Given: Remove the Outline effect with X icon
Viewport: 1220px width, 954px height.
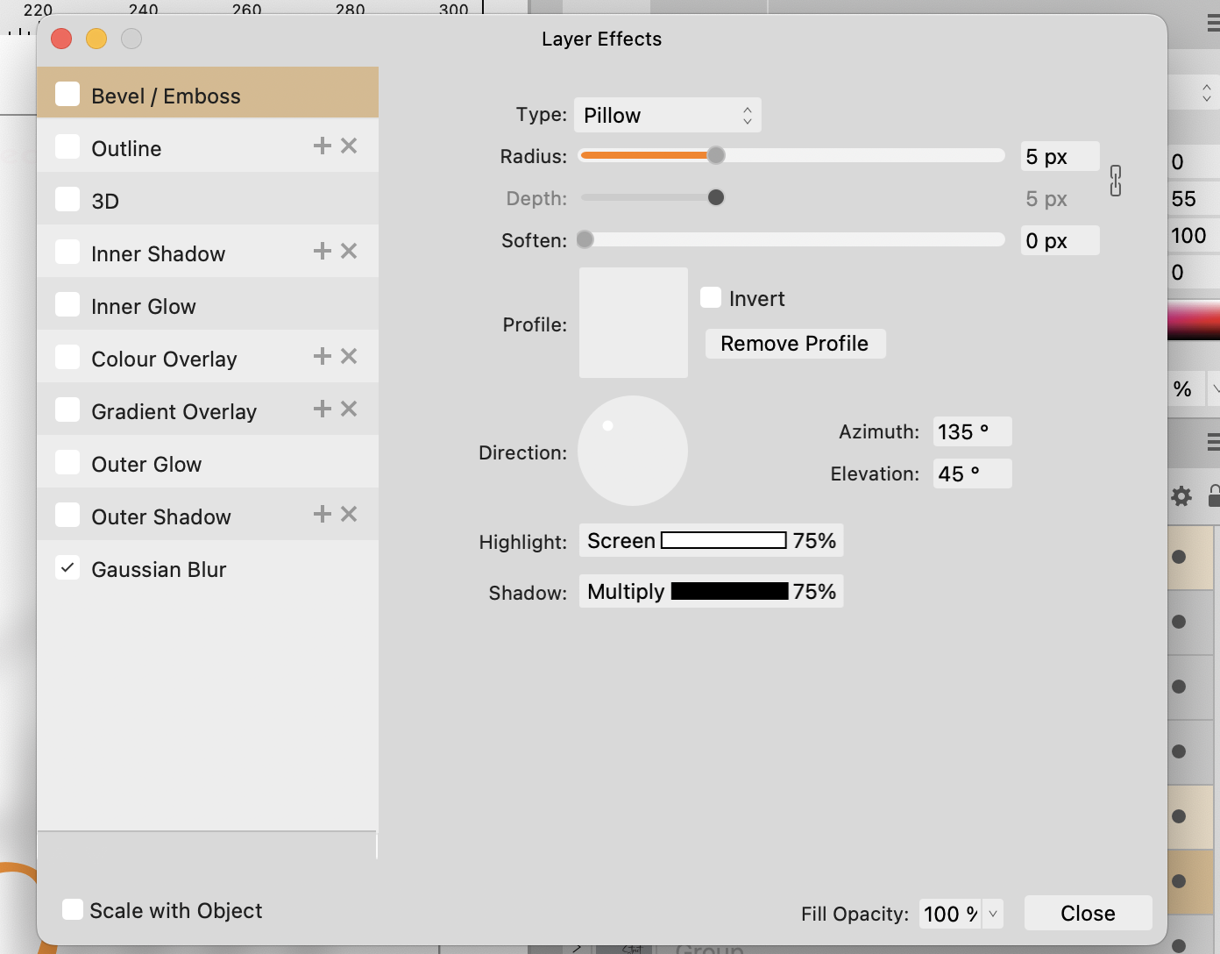Looking at the screenshot, I should [349, 146].
